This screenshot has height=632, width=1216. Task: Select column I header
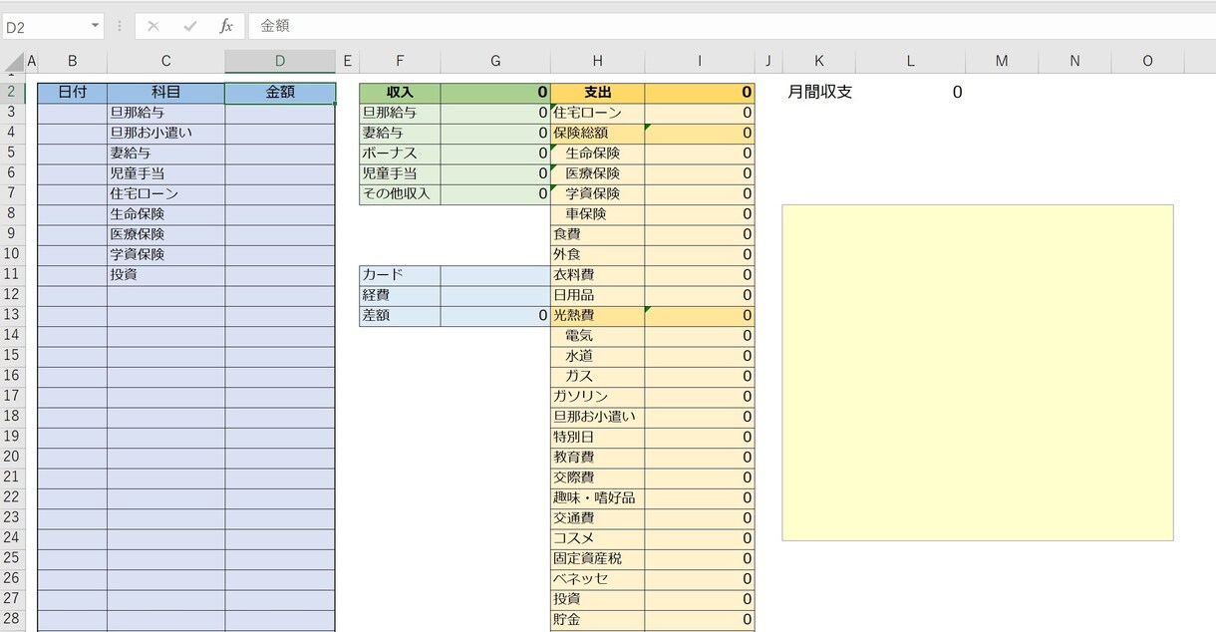point(700,62)
